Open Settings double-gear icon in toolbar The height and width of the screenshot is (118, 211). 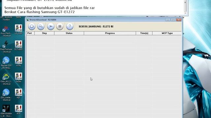[41, 26]
